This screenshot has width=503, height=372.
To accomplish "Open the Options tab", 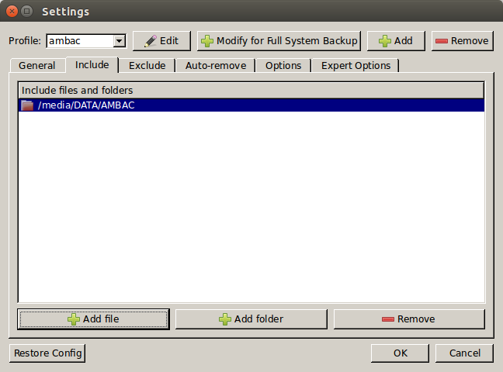I will (x=283, y=66).
